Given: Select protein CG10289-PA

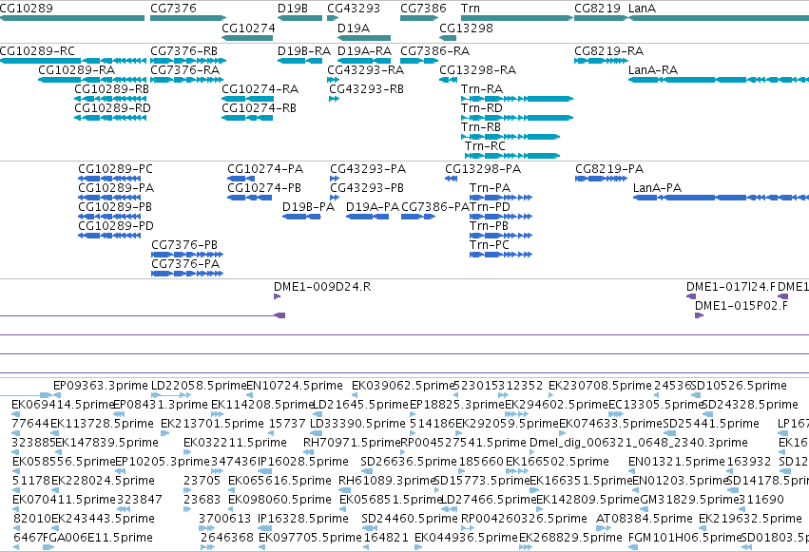Looking at the screenshot, I should (116, 188).
